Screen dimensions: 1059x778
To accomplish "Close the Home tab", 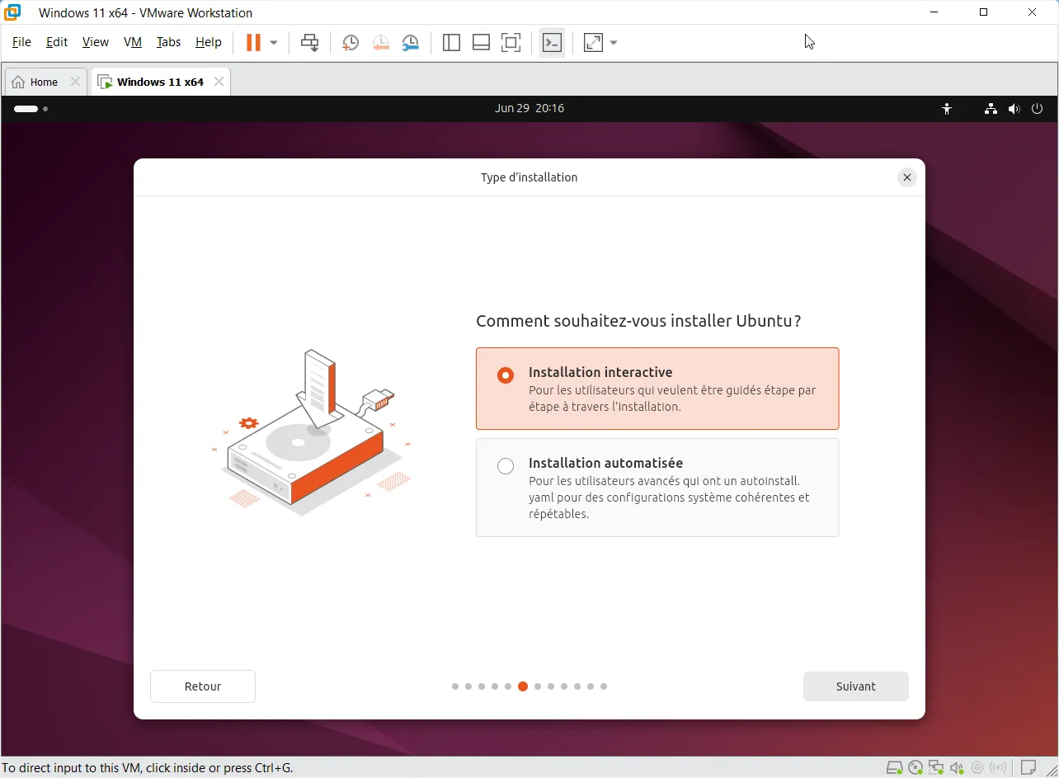I will [x=75, y=82].
